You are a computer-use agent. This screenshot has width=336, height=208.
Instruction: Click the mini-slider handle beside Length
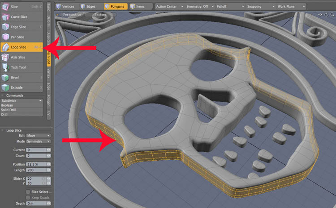[49, 170]
